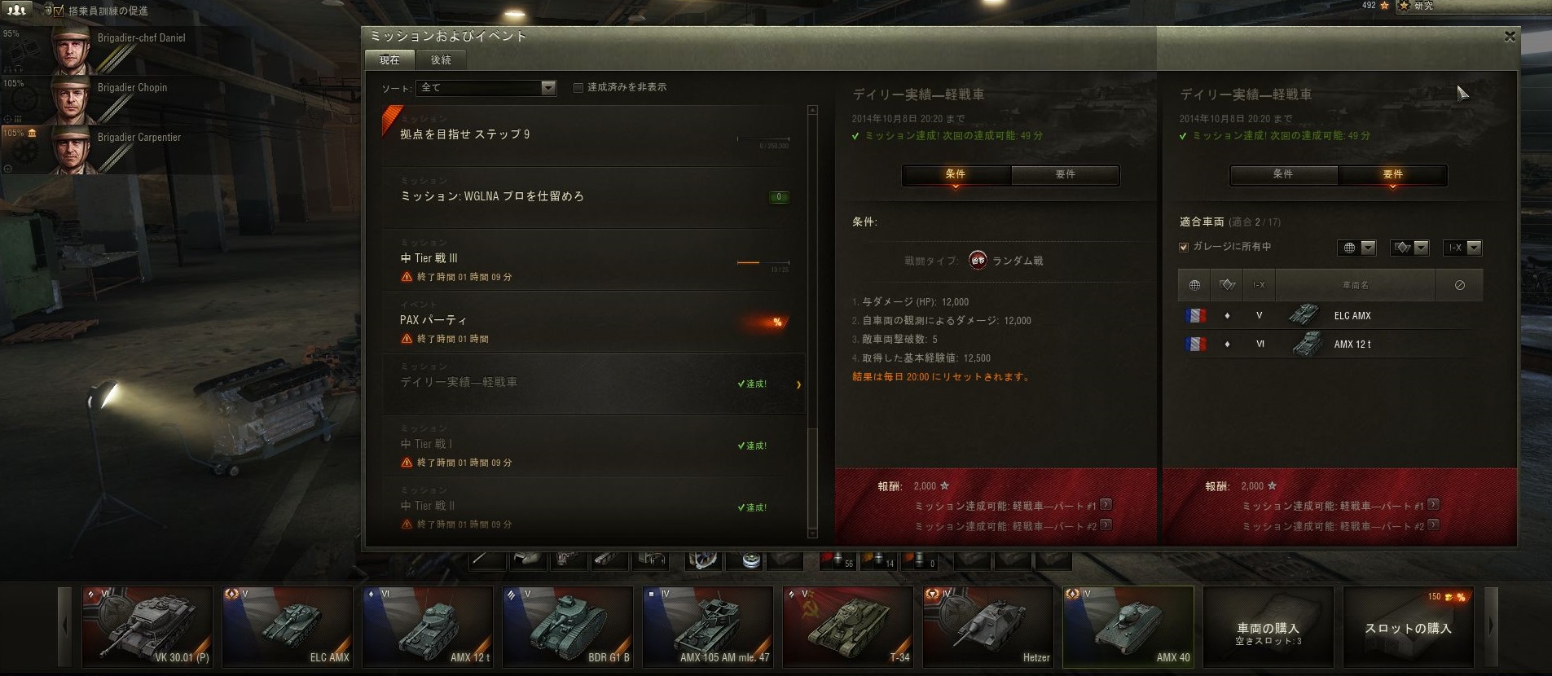
Task: Click Brigadier Chopin crew portrait
Action: (x=72, y=99)
